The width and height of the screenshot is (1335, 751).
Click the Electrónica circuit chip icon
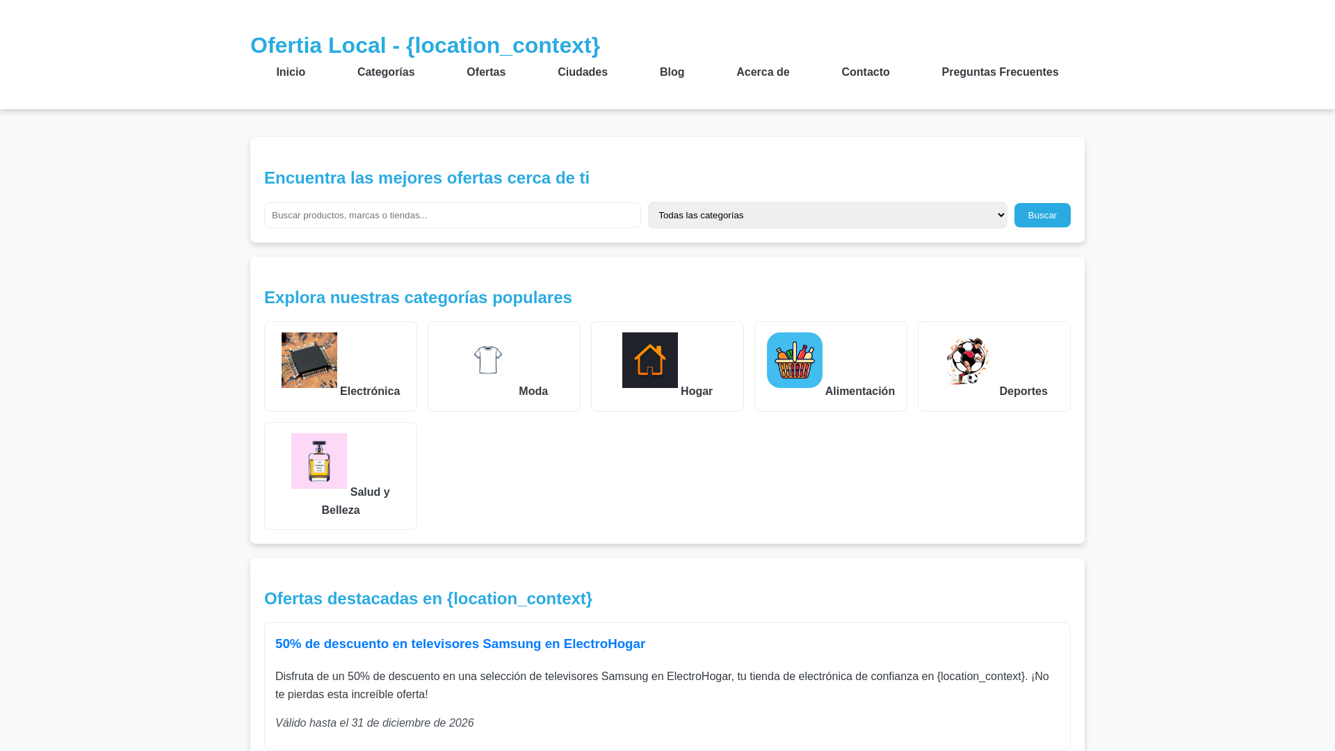[x=309, y=360]
